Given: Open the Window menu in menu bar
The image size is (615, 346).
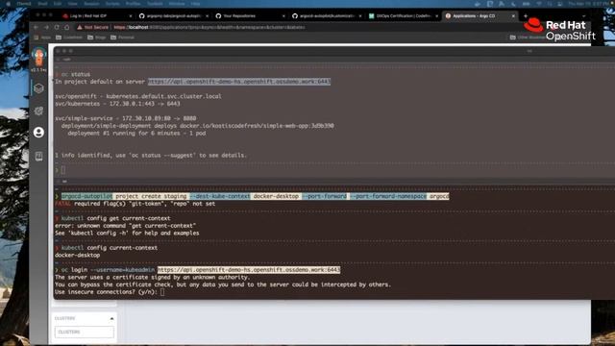Looking at the screenshot, I should [177, 4].
